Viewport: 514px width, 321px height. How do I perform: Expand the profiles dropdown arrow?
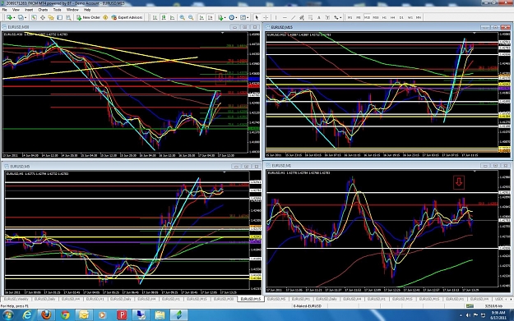point(25,18)
